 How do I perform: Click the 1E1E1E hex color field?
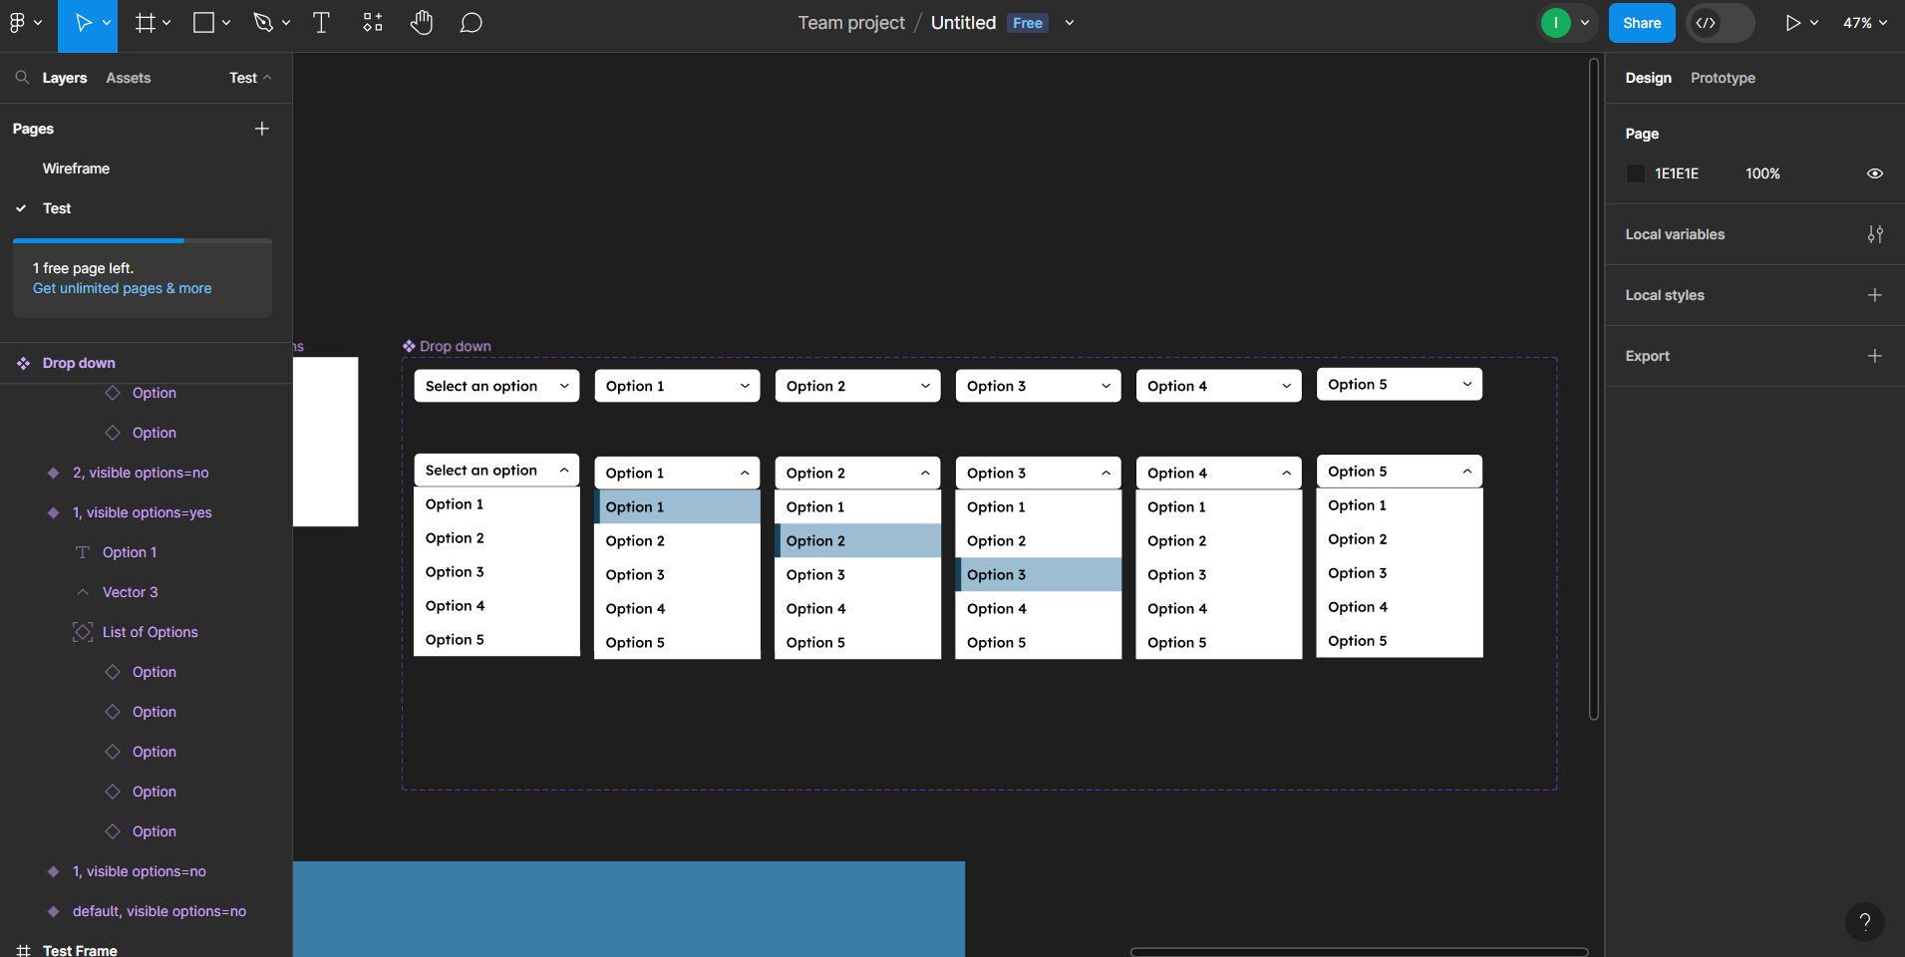pyautogui.click(x=1677, y=173)
